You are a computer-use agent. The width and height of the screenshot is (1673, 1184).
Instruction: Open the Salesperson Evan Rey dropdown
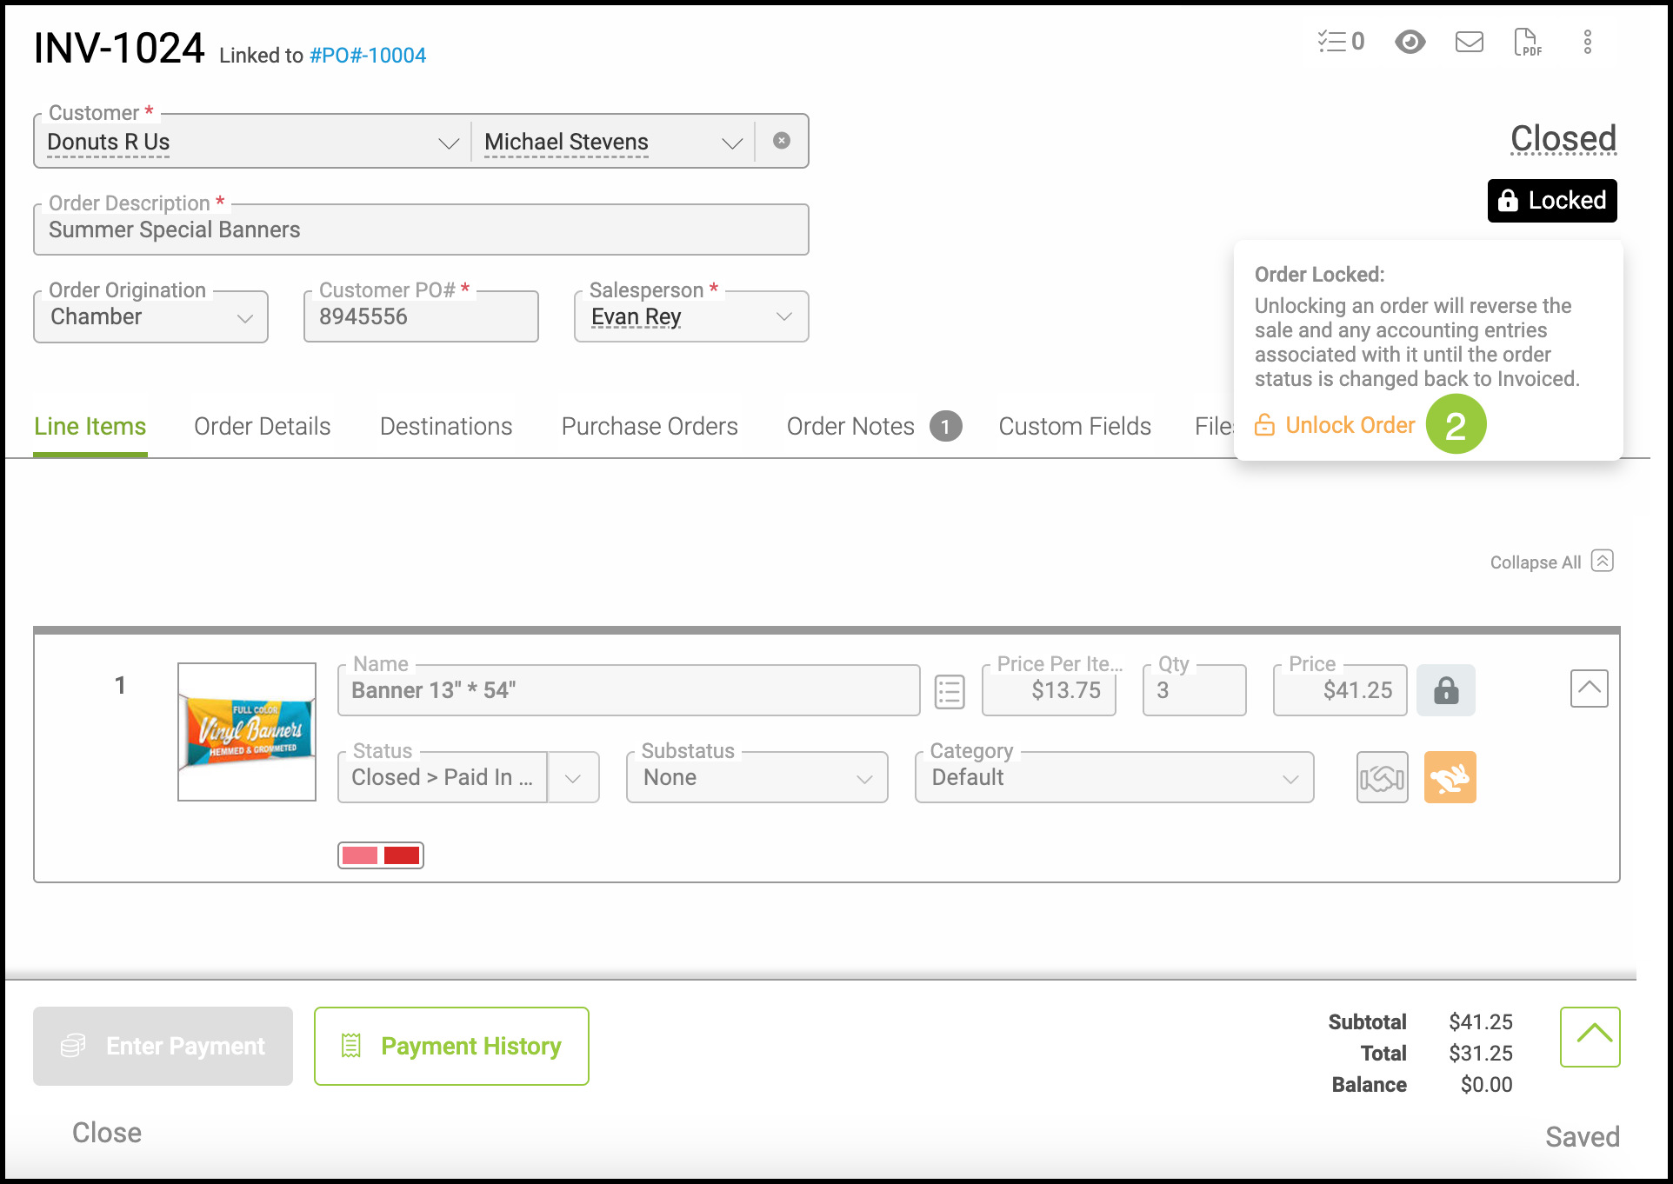tap(783, 317)
